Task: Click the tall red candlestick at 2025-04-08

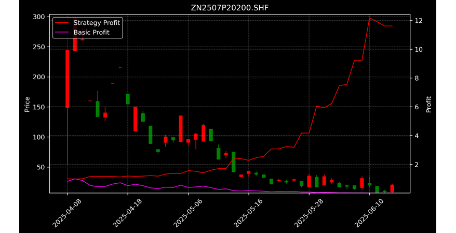Action: pyautogui.click(x=68, y=79)
